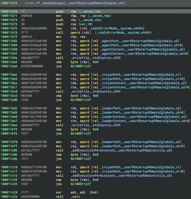Follow _agentContent globals_u6 reference at 100011b90
This screenshot has width=191, height=199.
coord(142,49)
